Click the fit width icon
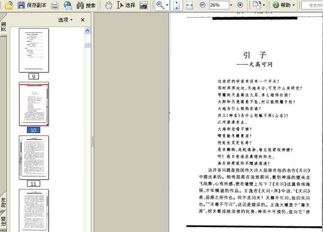323x232 pixels. [x=189, y=5]
